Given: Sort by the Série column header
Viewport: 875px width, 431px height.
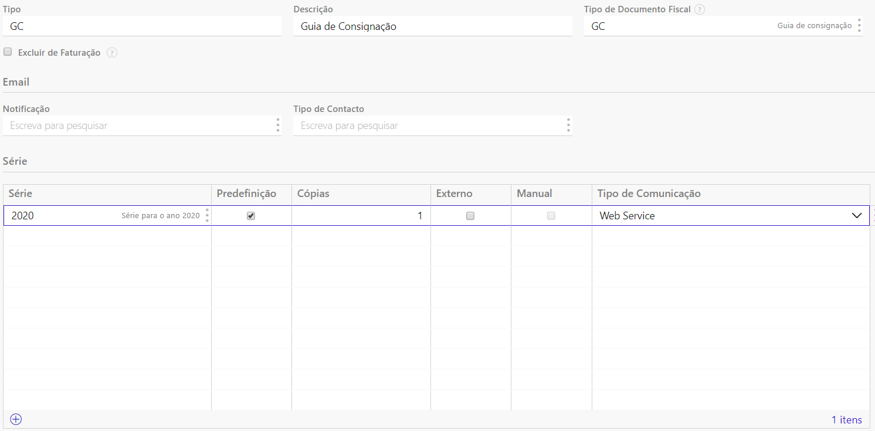Looking at the screenshot, I should point(21,194).
